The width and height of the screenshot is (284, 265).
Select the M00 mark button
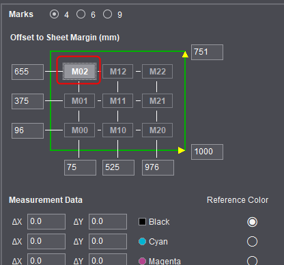pyautogui.click(x=79, y=130)
